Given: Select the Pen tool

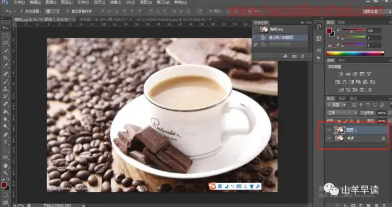Looking at the screenshot, I should [x=6, y=135].
